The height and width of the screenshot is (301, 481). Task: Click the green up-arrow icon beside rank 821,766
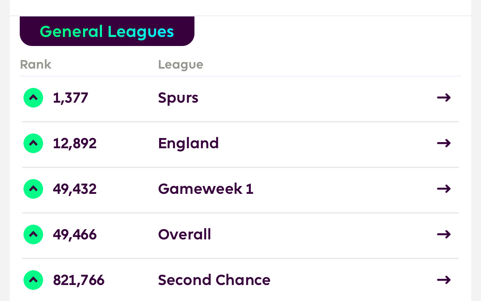pos(33,280)
